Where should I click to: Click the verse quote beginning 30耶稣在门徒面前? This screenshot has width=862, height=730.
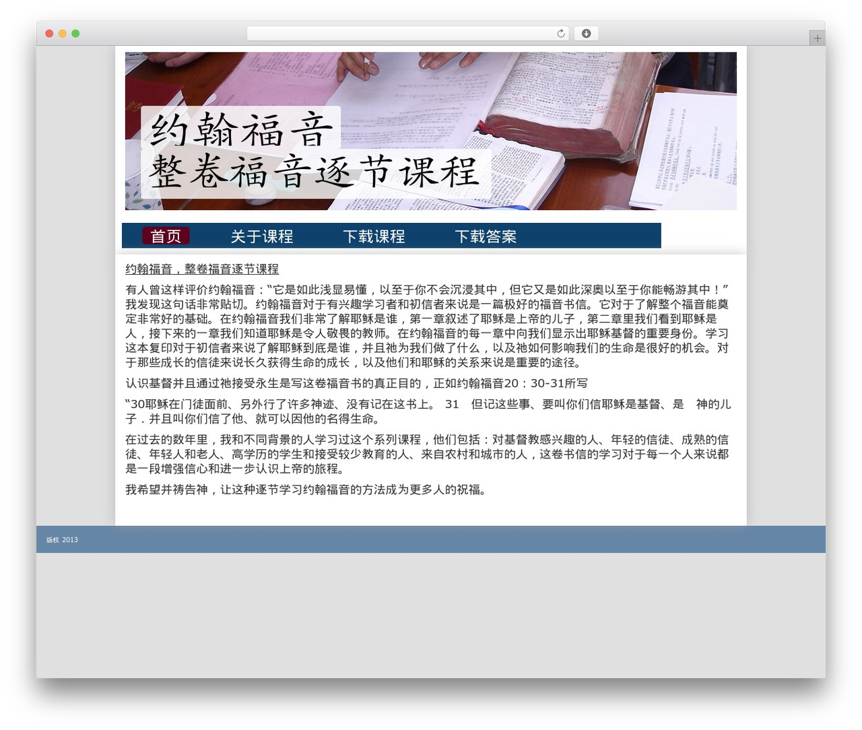[x=428, y=411]
